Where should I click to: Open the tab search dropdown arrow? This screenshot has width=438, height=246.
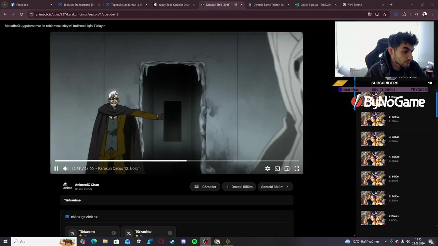[x=4, y=5]
